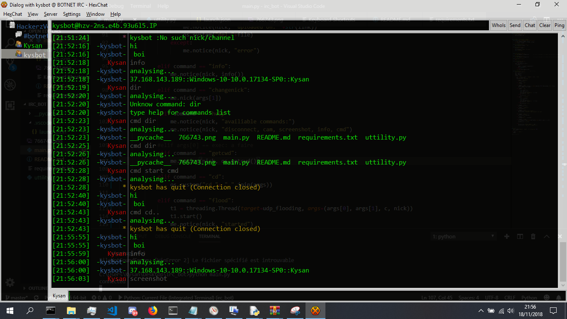Open File Explorer from taskbar
This screenshot has height=319, width=567.
coord(71,311)
